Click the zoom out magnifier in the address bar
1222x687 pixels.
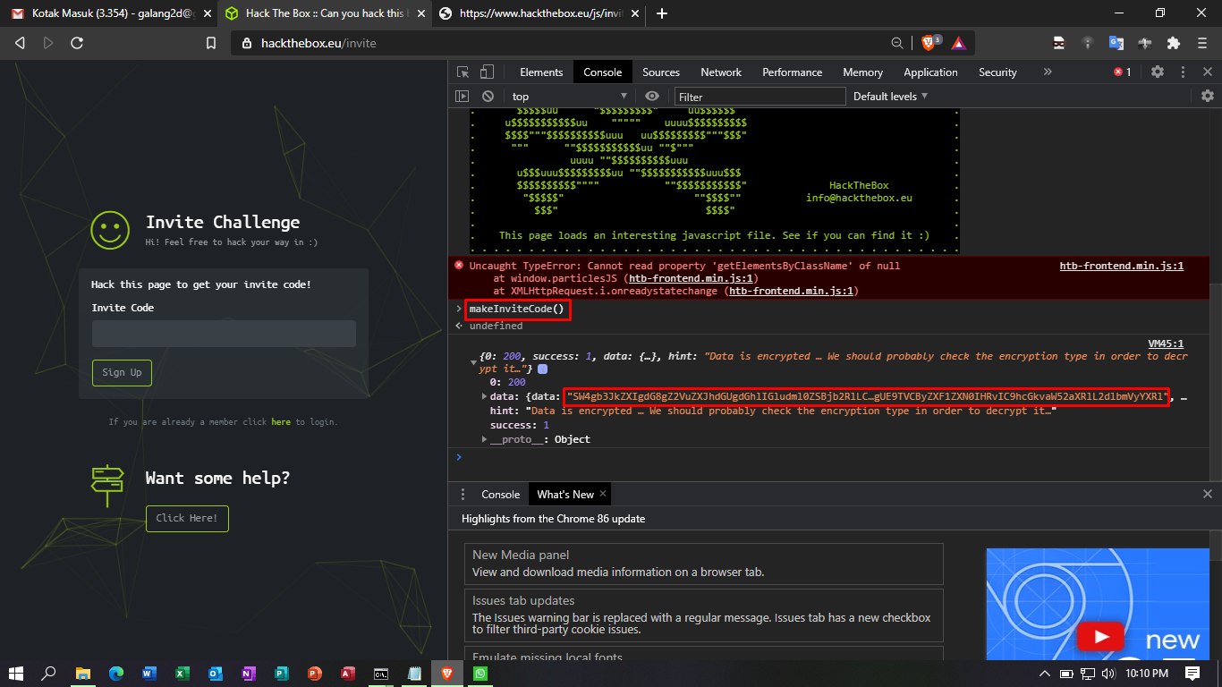point(896,43)
